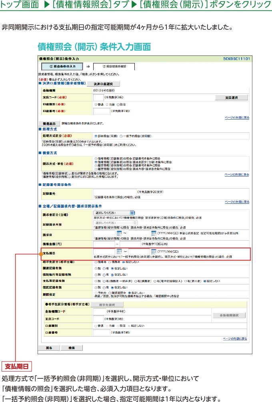Click the ① 照会条件の入力 step tab
The image size is (272, 402).
(x=62, y=67)
